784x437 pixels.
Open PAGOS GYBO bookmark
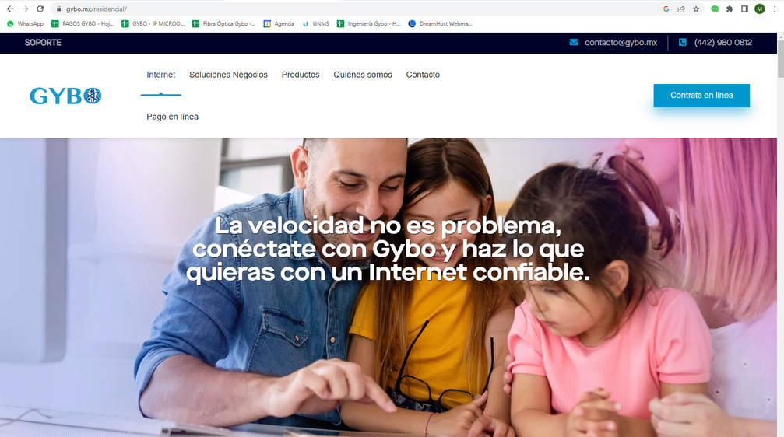83,23
